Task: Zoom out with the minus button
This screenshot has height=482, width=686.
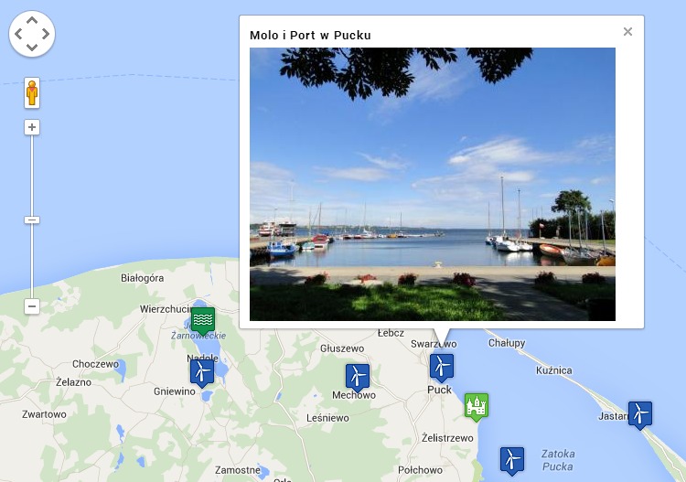Action: (31, 306)
